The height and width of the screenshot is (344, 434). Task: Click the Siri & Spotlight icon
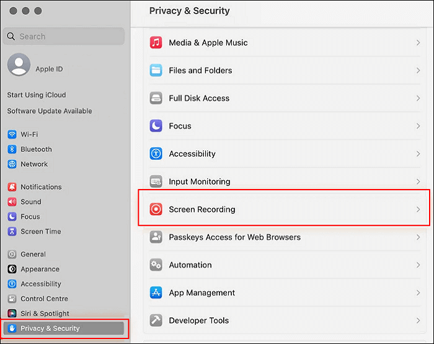pos(12,313)
